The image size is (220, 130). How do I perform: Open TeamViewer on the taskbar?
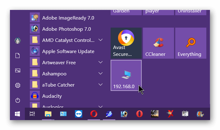pos(79,114)
